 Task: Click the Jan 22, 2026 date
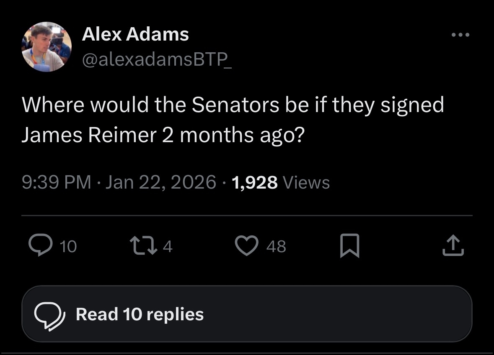[161, 183]
